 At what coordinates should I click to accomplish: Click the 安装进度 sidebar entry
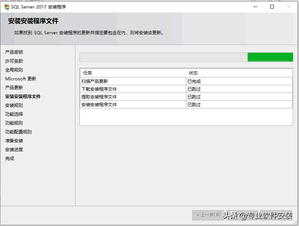(14, 150)
